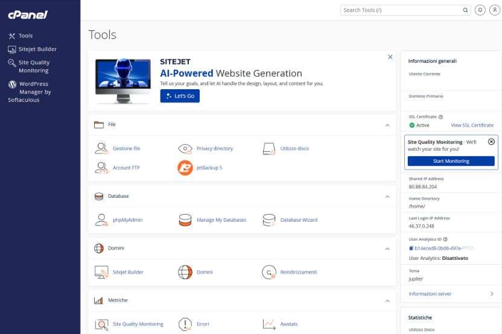Collapse the Database section

(387, 197)
